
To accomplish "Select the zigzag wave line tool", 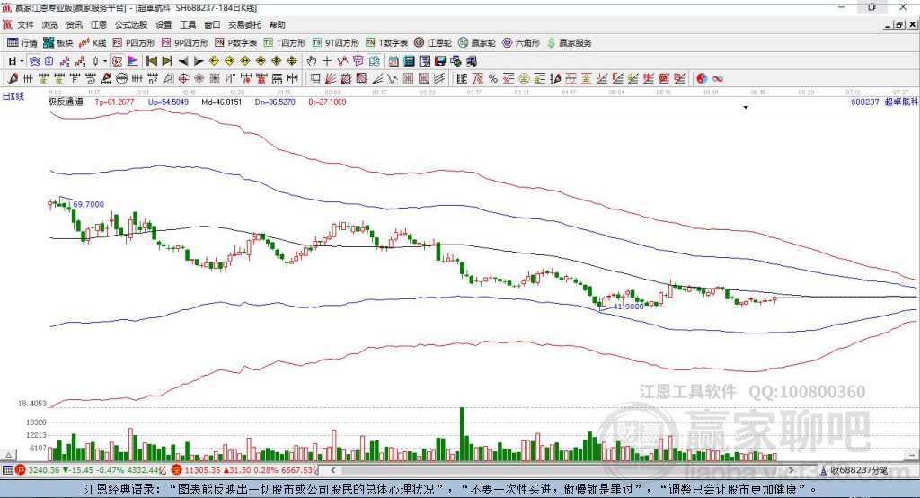I will pos(394,79).
